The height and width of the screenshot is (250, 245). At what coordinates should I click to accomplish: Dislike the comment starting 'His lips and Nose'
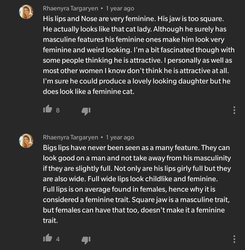[86, 111]
